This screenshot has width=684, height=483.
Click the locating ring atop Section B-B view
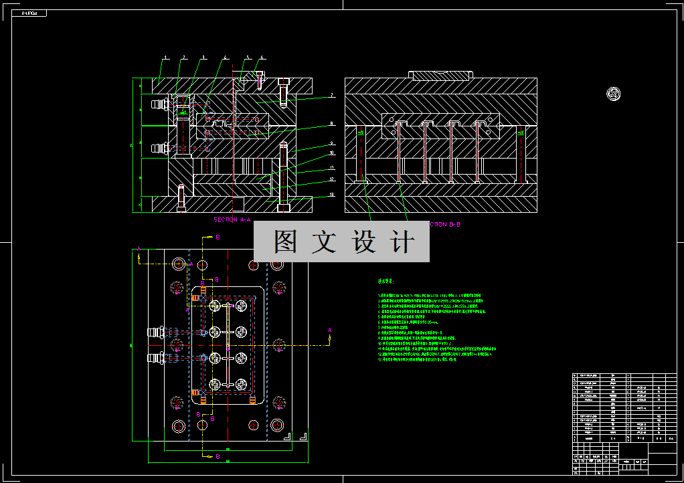click(x=440, y=76)
